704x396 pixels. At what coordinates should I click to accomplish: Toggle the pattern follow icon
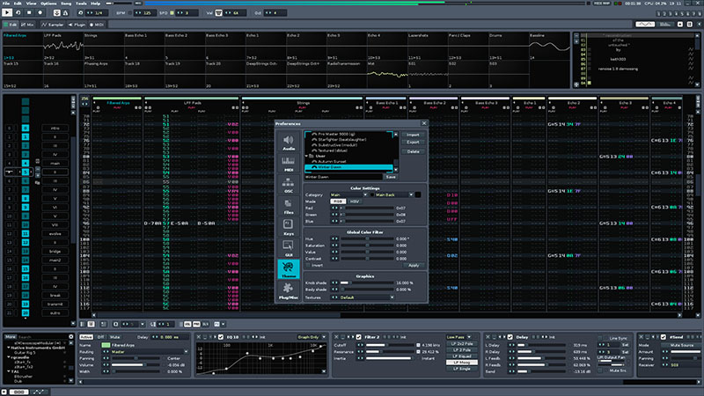57,13
